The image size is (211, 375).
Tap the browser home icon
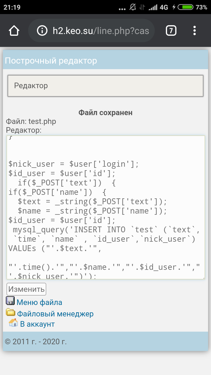[14, 30]
